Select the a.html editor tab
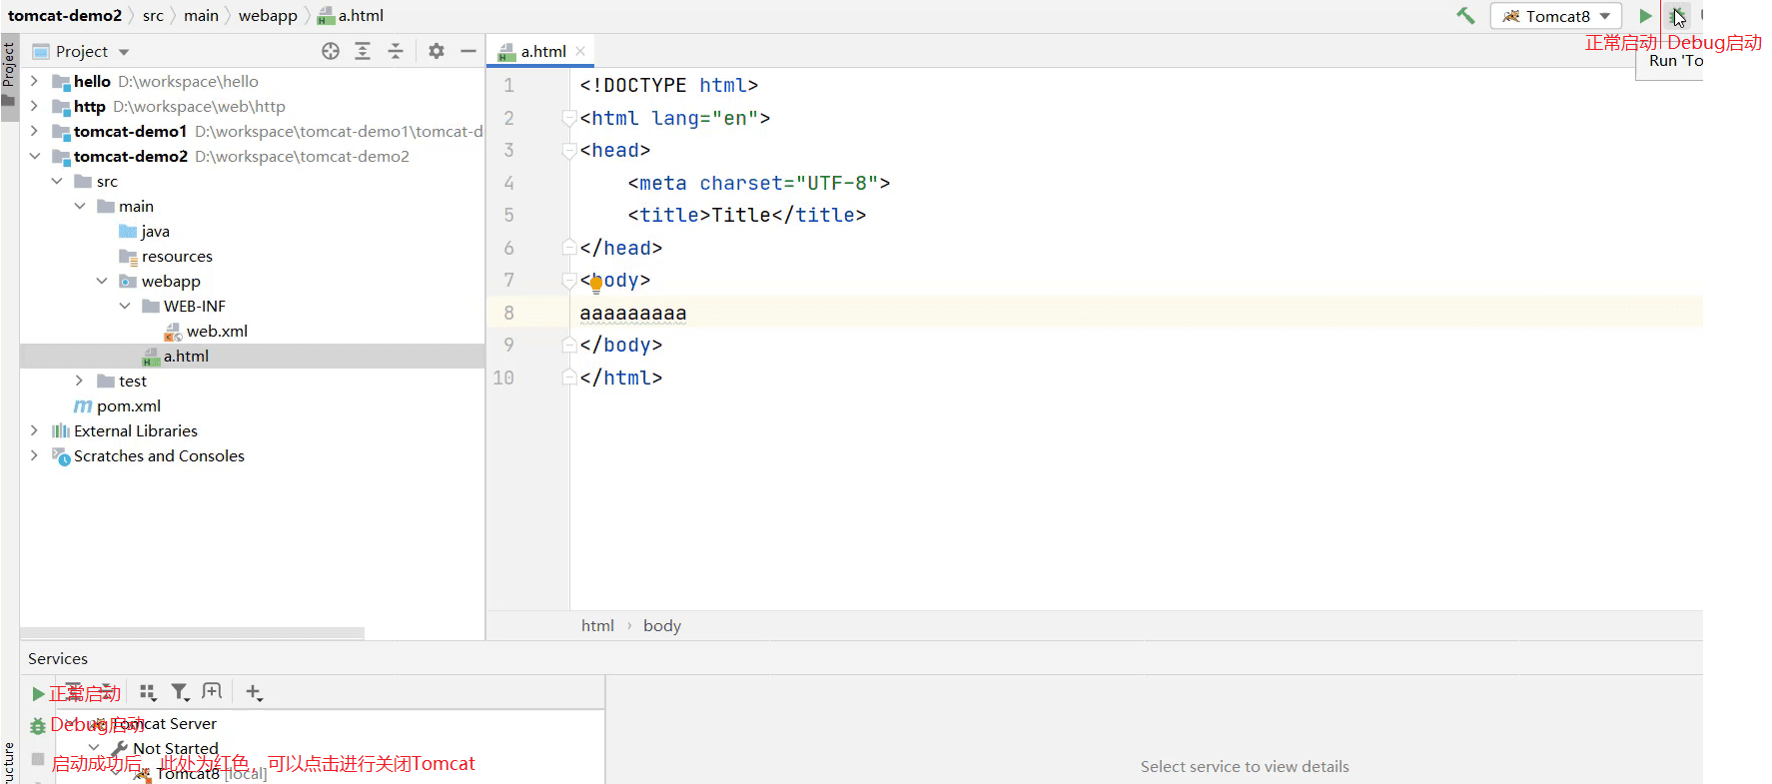Screen dimensions: 1772x784 pos(542,51)
